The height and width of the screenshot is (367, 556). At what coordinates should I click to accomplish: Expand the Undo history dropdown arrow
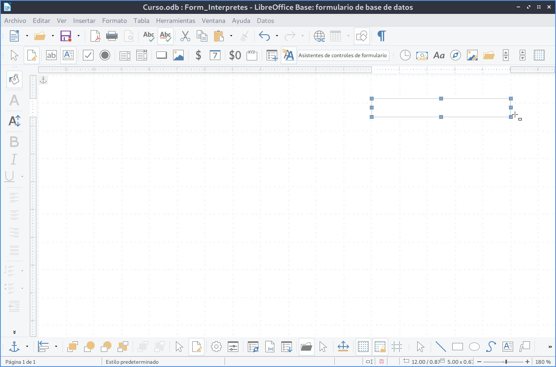277,36
